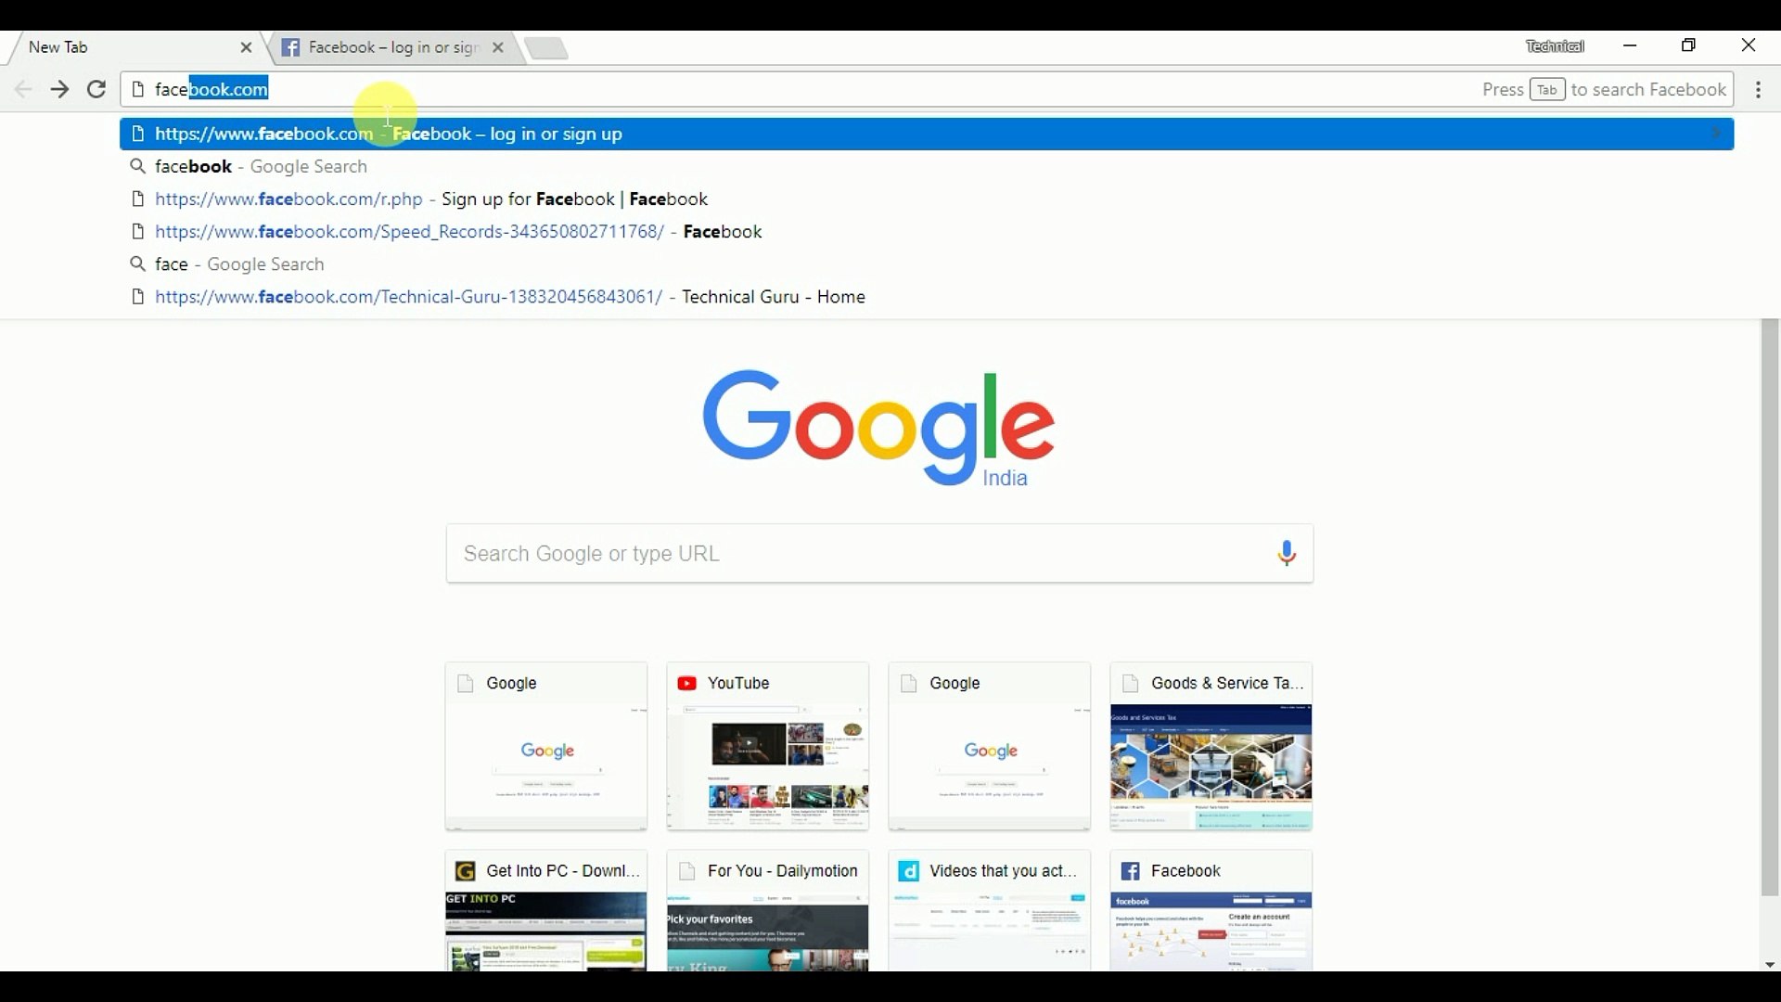The image size is (1781, 1002).
Task: Close the 'New Tab' tab
Action: point(246,47)
